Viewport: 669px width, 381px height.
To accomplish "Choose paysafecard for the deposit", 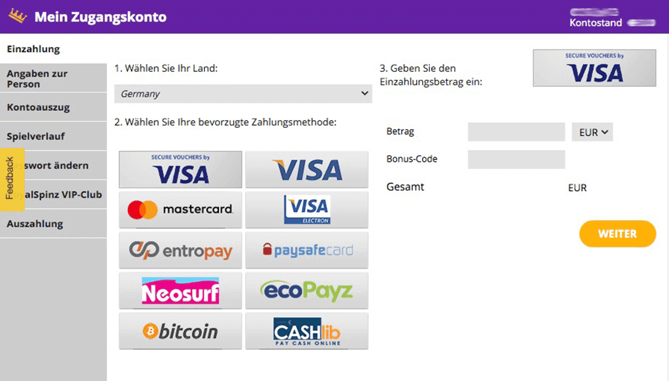I will (306, 251).
